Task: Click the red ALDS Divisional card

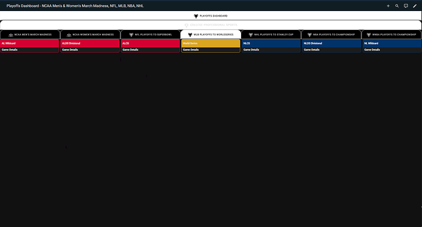Action: (x=90, y=43)
